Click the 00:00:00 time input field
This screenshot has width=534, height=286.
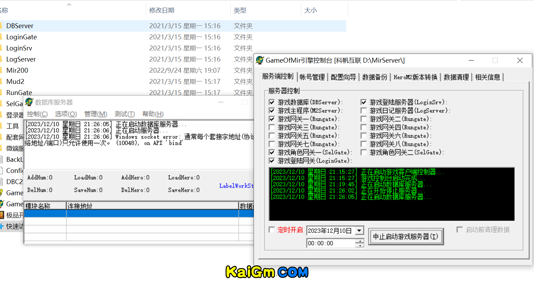point(331,243)
